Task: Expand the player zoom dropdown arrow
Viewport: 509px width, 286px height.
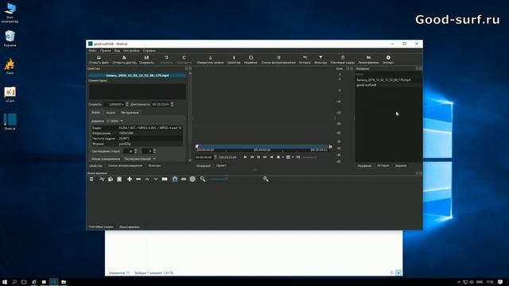Action: [283, 157]
